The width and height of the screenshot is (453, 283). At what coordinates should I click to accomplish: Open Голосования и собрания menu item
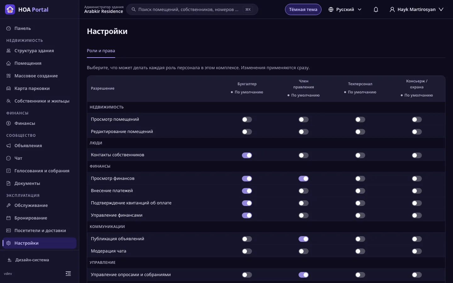(x=39, y=171)
